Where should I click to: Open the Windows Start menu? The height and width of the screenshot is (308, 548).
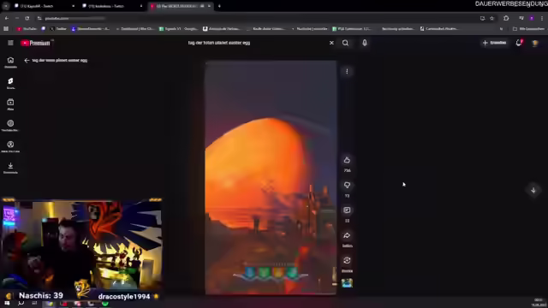click(7, 303)
